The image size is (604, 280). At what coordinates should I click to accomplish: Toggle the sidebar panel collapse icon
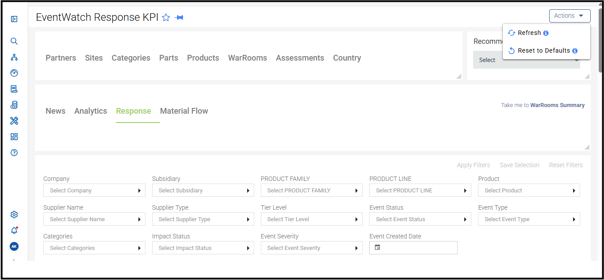click(x=14, y=19)
